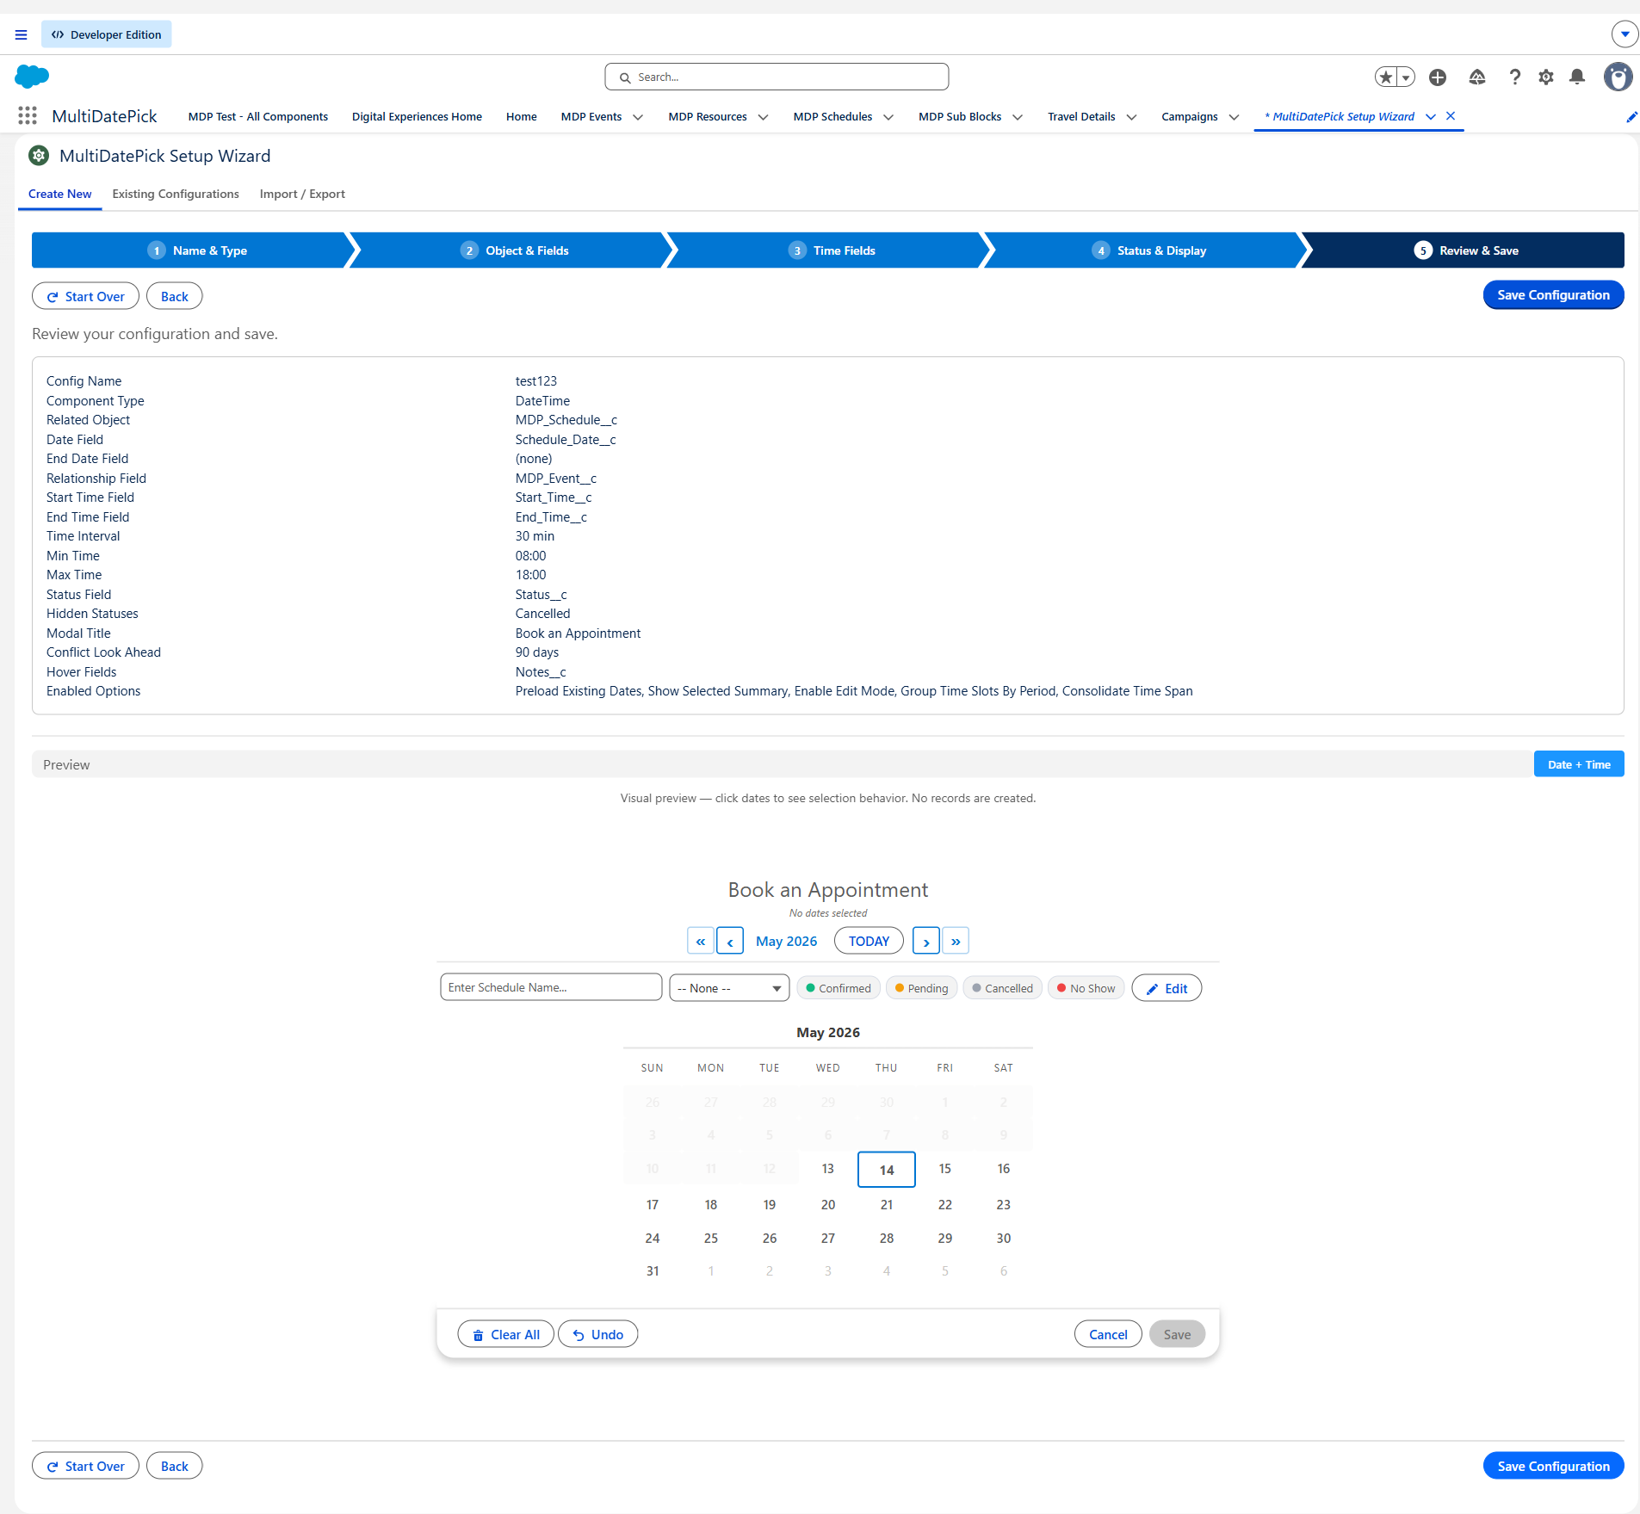The width and height of the screenshot is (1640, 1514).
Task: Expand the MDP Resources nav dropdown
Action: coord(763,117)
